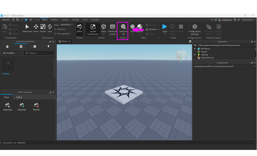Toggle the Unir superficies checkbox
This screenshot has height=156, width=257.
point(55,34)
